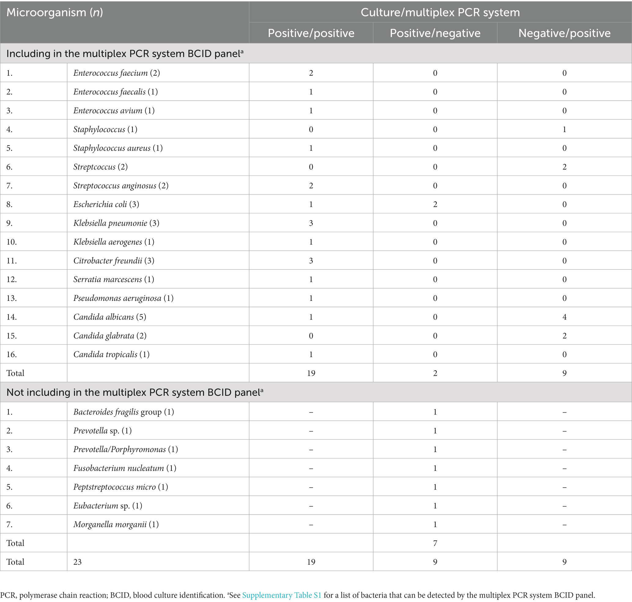Click the Positive/positive value 3 for Citrobacter freundii
This screenshot has width=632, height=602.
311,261
